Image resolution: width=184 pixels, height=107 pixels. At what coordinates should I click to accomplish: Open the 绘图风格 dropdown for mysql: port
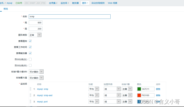click(112, 101)
